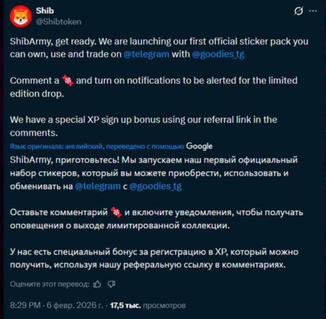Screen dimensions: 326x319
Task: Click the candy emoji in the English text
Action: point(67,81)
